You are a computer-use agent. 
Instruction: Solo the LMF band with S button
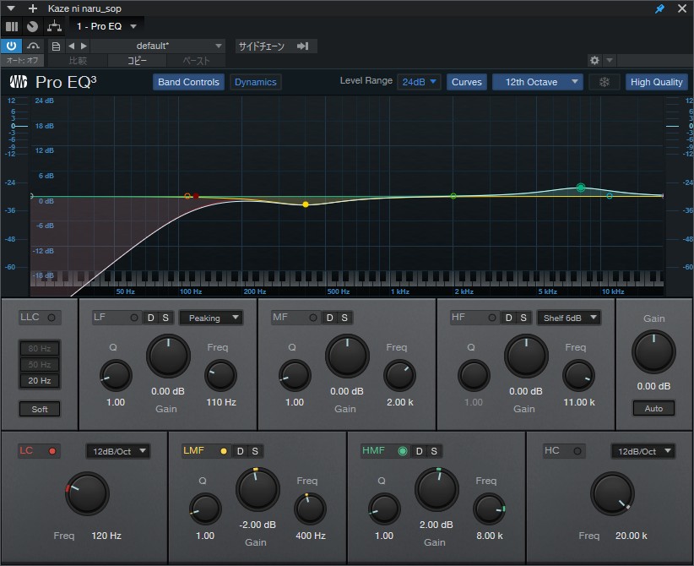click(254, 451)
